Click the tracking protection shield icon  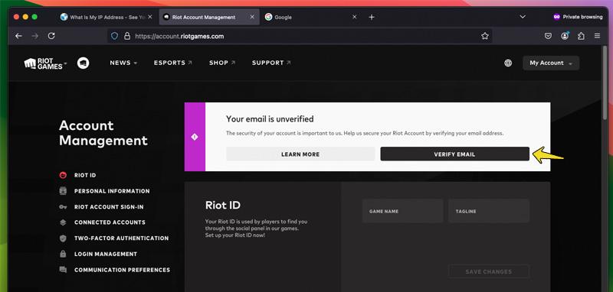[114, 36]
